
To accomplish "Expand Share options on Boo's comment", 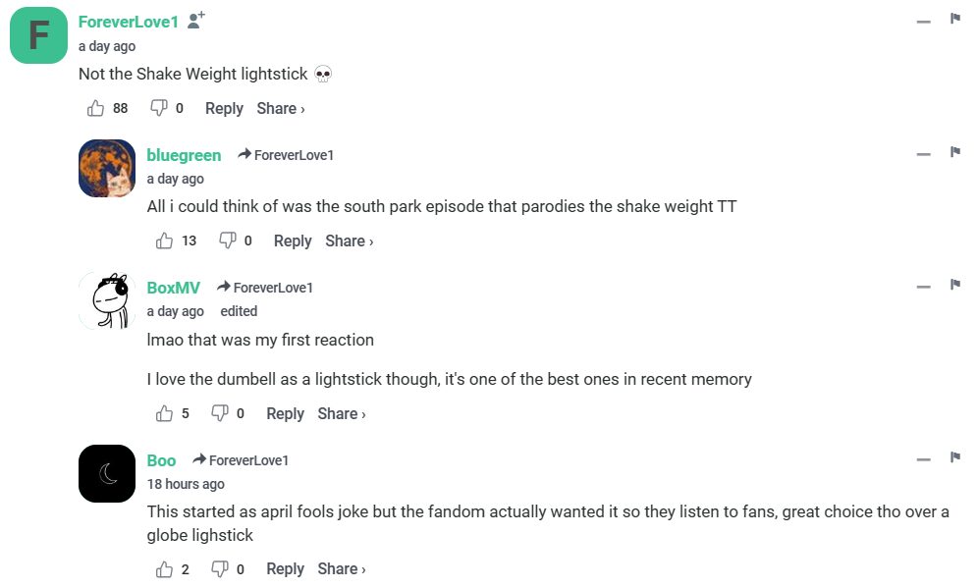I will point(342,569).
